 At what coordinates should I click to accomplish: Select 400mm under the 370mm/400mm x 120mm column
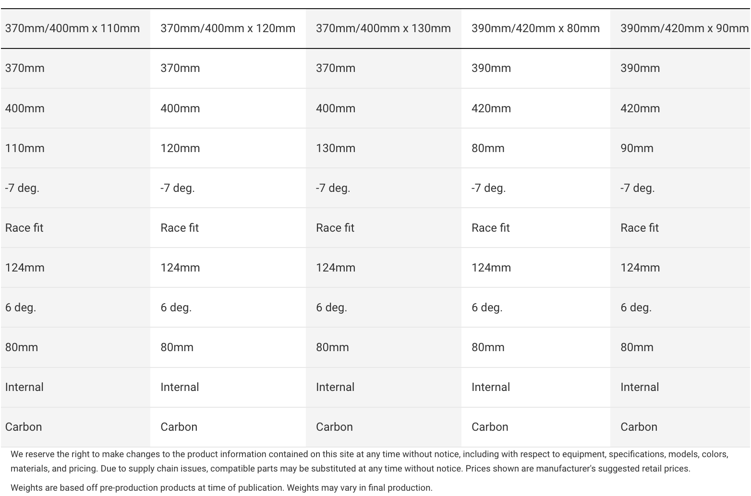tap(180, 108)
